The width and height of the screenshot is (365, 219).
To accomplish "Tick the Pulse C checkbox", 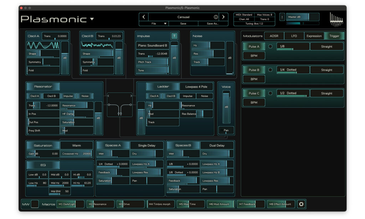I will pos(270,93).
